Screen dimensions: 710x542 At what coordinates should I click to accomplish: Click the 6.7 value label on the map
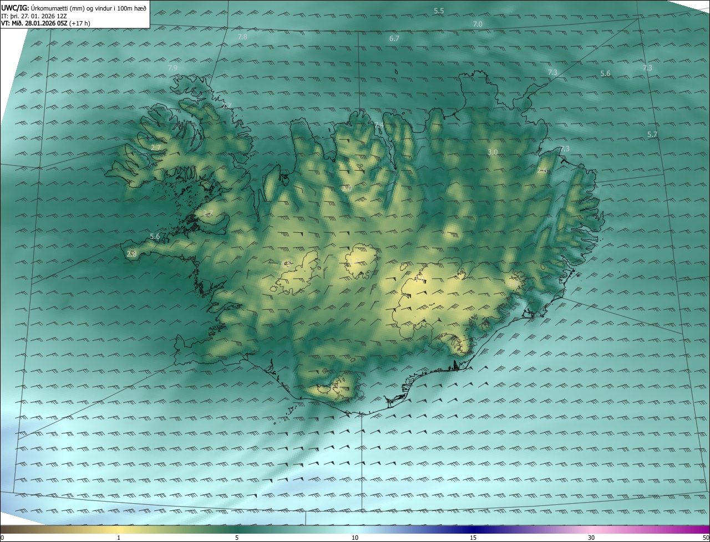point(394,39)
